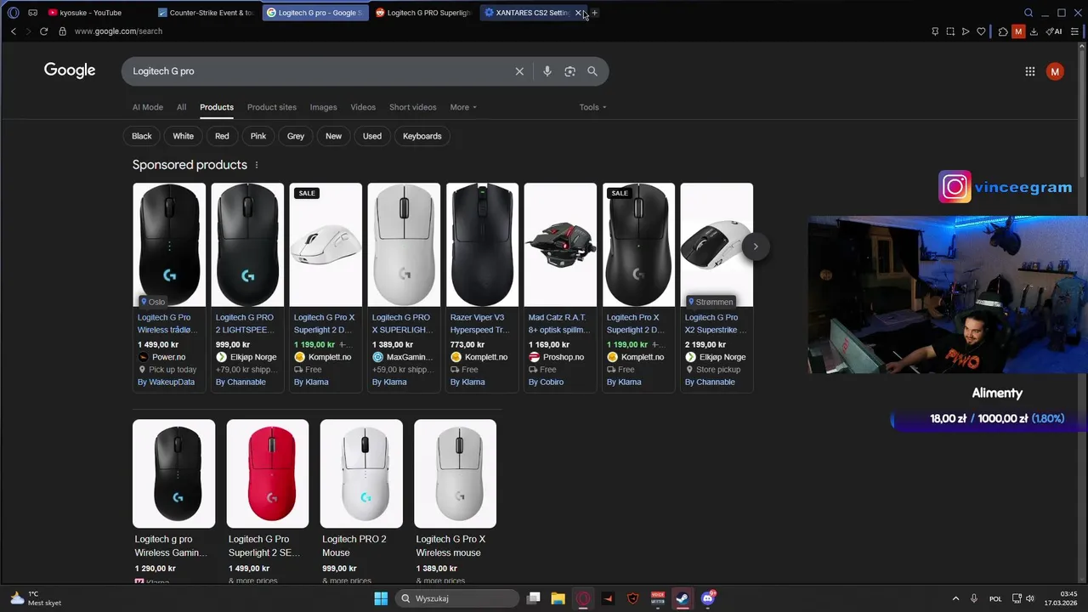
Task: Close the XANTARES CS2 Settings tab
Action: (x=578, y=13)
